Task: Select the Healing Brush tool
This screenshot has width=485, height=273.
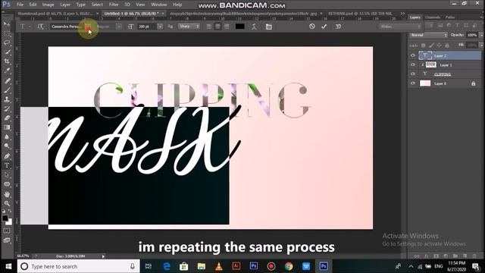Action: coord(7,81)
